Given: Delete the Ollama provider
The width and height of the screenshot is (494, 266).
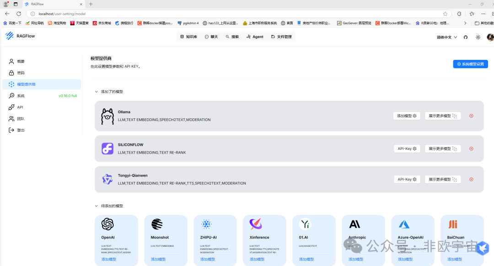Looking at the screenshot, I should (471, 116).
